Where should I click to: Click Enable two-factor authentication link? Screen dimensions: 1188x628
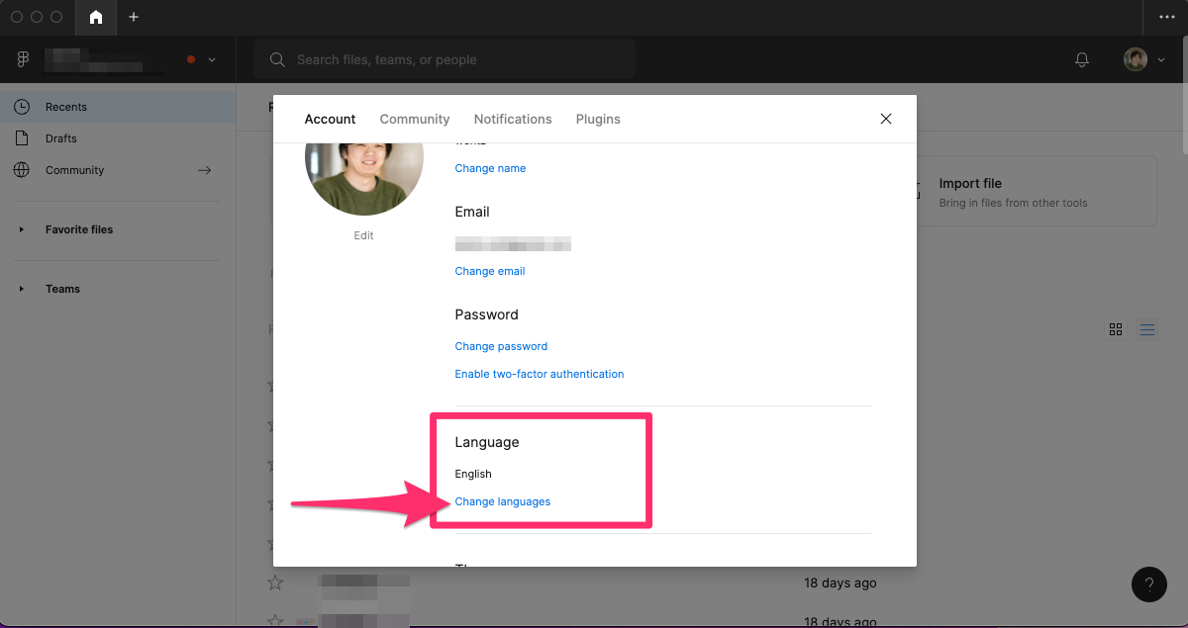click(540, 374)
